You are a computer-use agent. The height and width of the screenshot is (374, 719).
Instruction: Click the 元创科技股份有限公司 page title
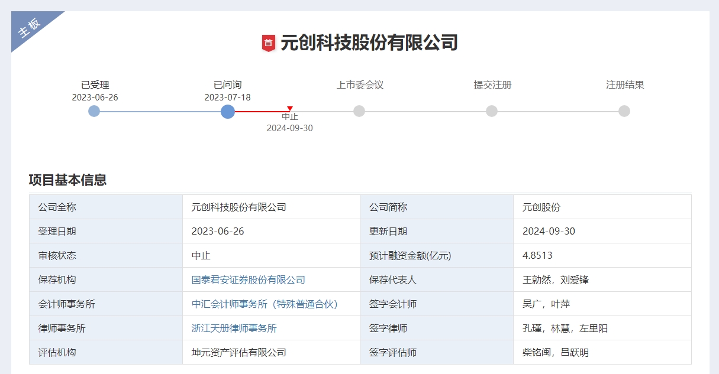tap(369, 43)
